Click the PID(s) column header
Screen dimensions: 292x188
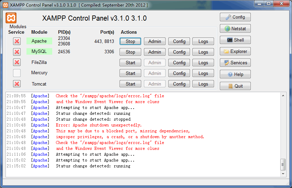coord(64,32)
